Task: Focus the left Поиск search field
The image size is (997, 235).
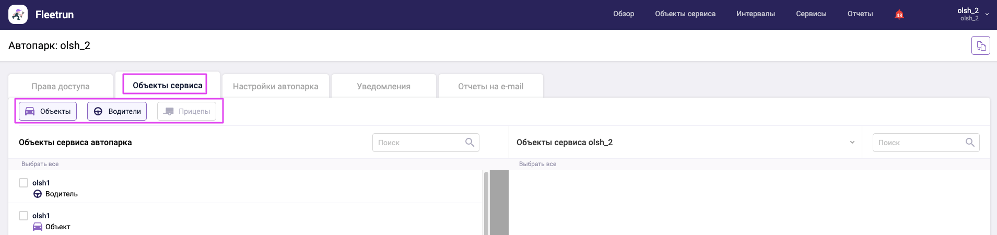Action: tap(418, 143)
